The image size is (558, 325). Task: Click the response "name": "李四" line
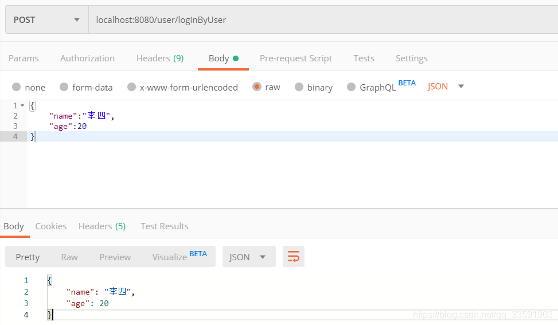tap(100, 292)
